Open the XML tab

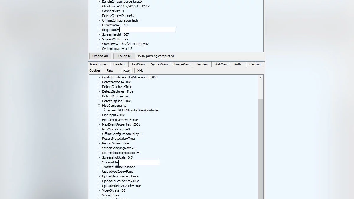click(140, 70)
